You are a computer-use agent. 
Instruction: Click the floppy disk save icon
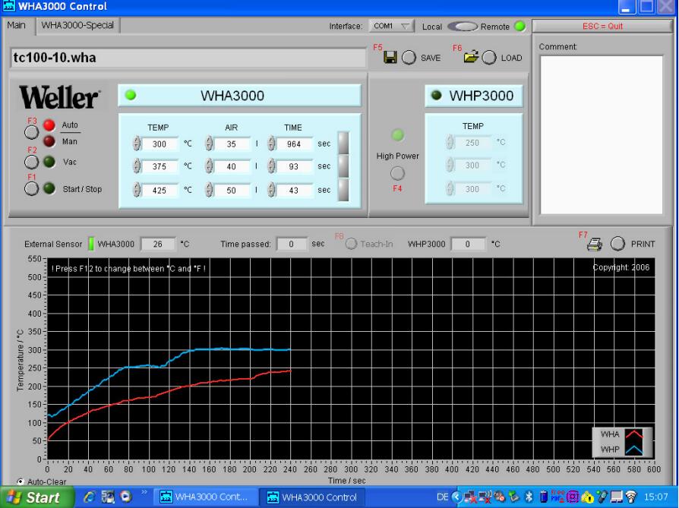390,57
